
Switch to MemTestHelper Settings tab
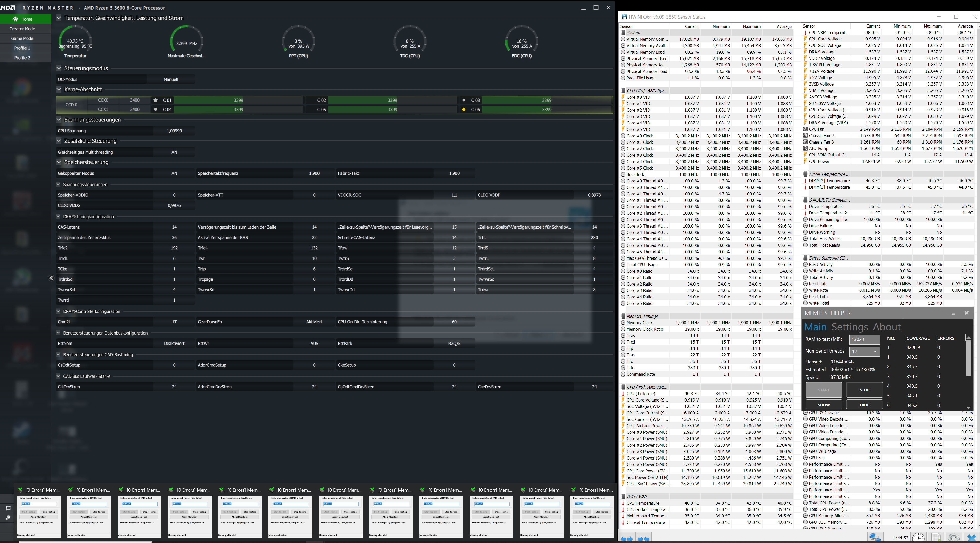849,327
